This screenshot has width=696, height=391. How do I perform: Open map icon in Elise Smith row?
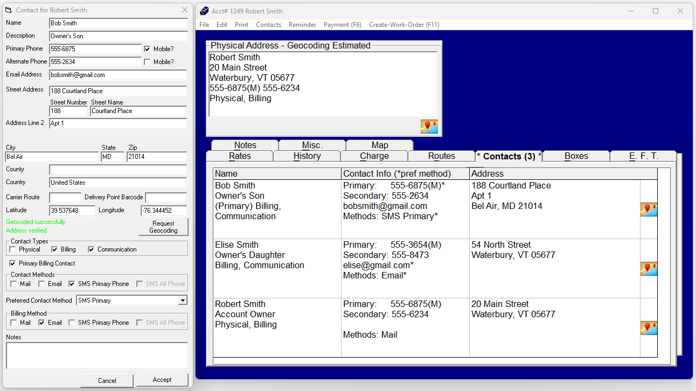click(649, 269)
